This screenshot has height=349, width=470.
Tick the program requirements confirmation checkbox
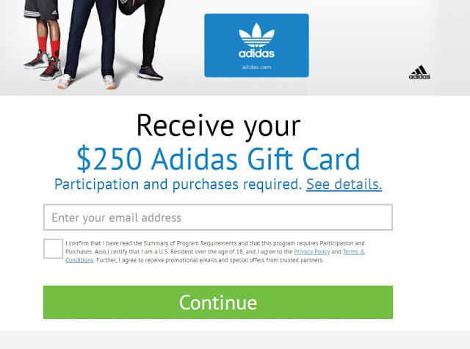(53, 248)
